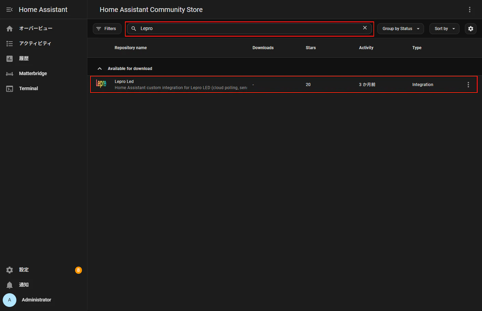This screenshot has height=311, width=482.
Task: Click the Terminal console icon
Action: pos(10,89)
